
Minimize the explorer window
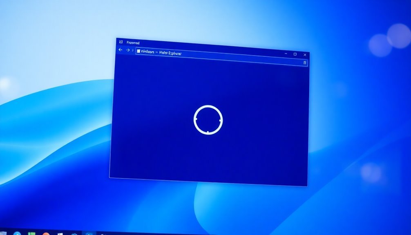pyautogui.click(x=285, y=53)
